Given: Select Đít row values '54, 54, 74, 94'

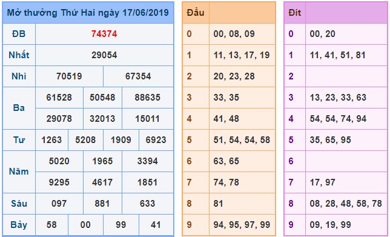Looking at the screenshot, I should pos(338,119).
